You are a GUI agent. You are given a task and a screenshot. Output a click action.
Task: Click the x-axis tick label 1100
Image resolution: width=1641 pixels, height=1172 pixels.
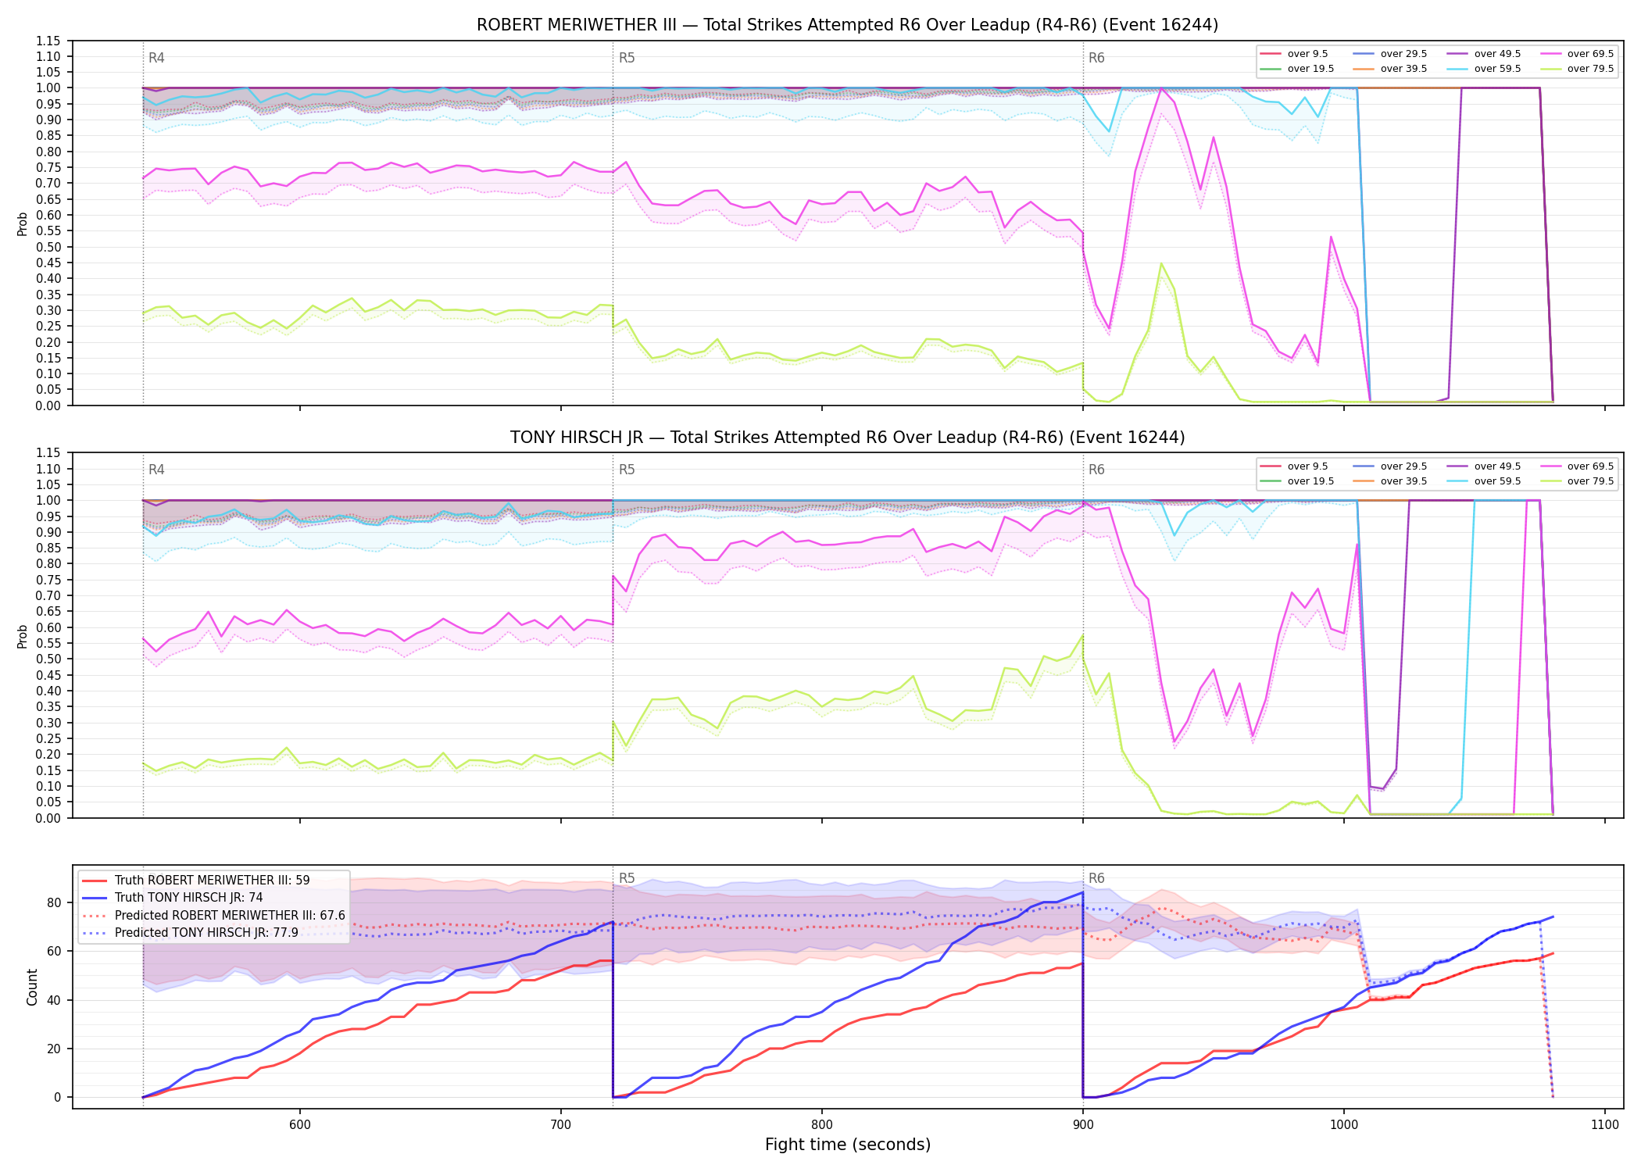point(1605,1124)
